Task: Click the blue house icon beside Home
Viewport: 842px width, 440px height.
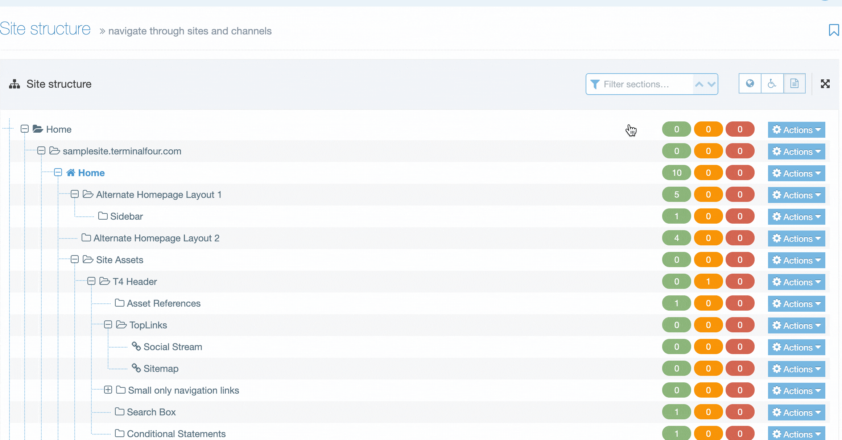Action: [x=71, y=173]
